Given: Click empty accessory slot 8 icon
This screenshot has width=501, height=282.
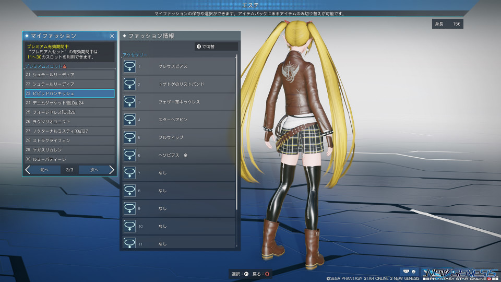Looking at the screenshot, I should (129, 191).
